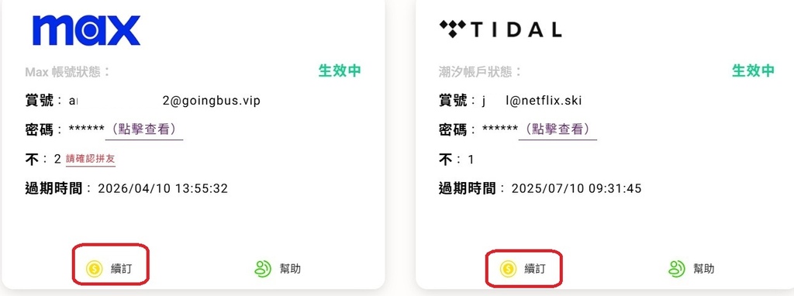Click the TIDAL 生效中 status text
Viewport: 794px width, 296px height.
pos(753,71)
